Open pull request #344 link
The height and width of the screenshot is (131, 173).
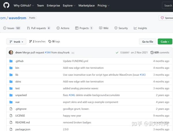pos(48,53)
